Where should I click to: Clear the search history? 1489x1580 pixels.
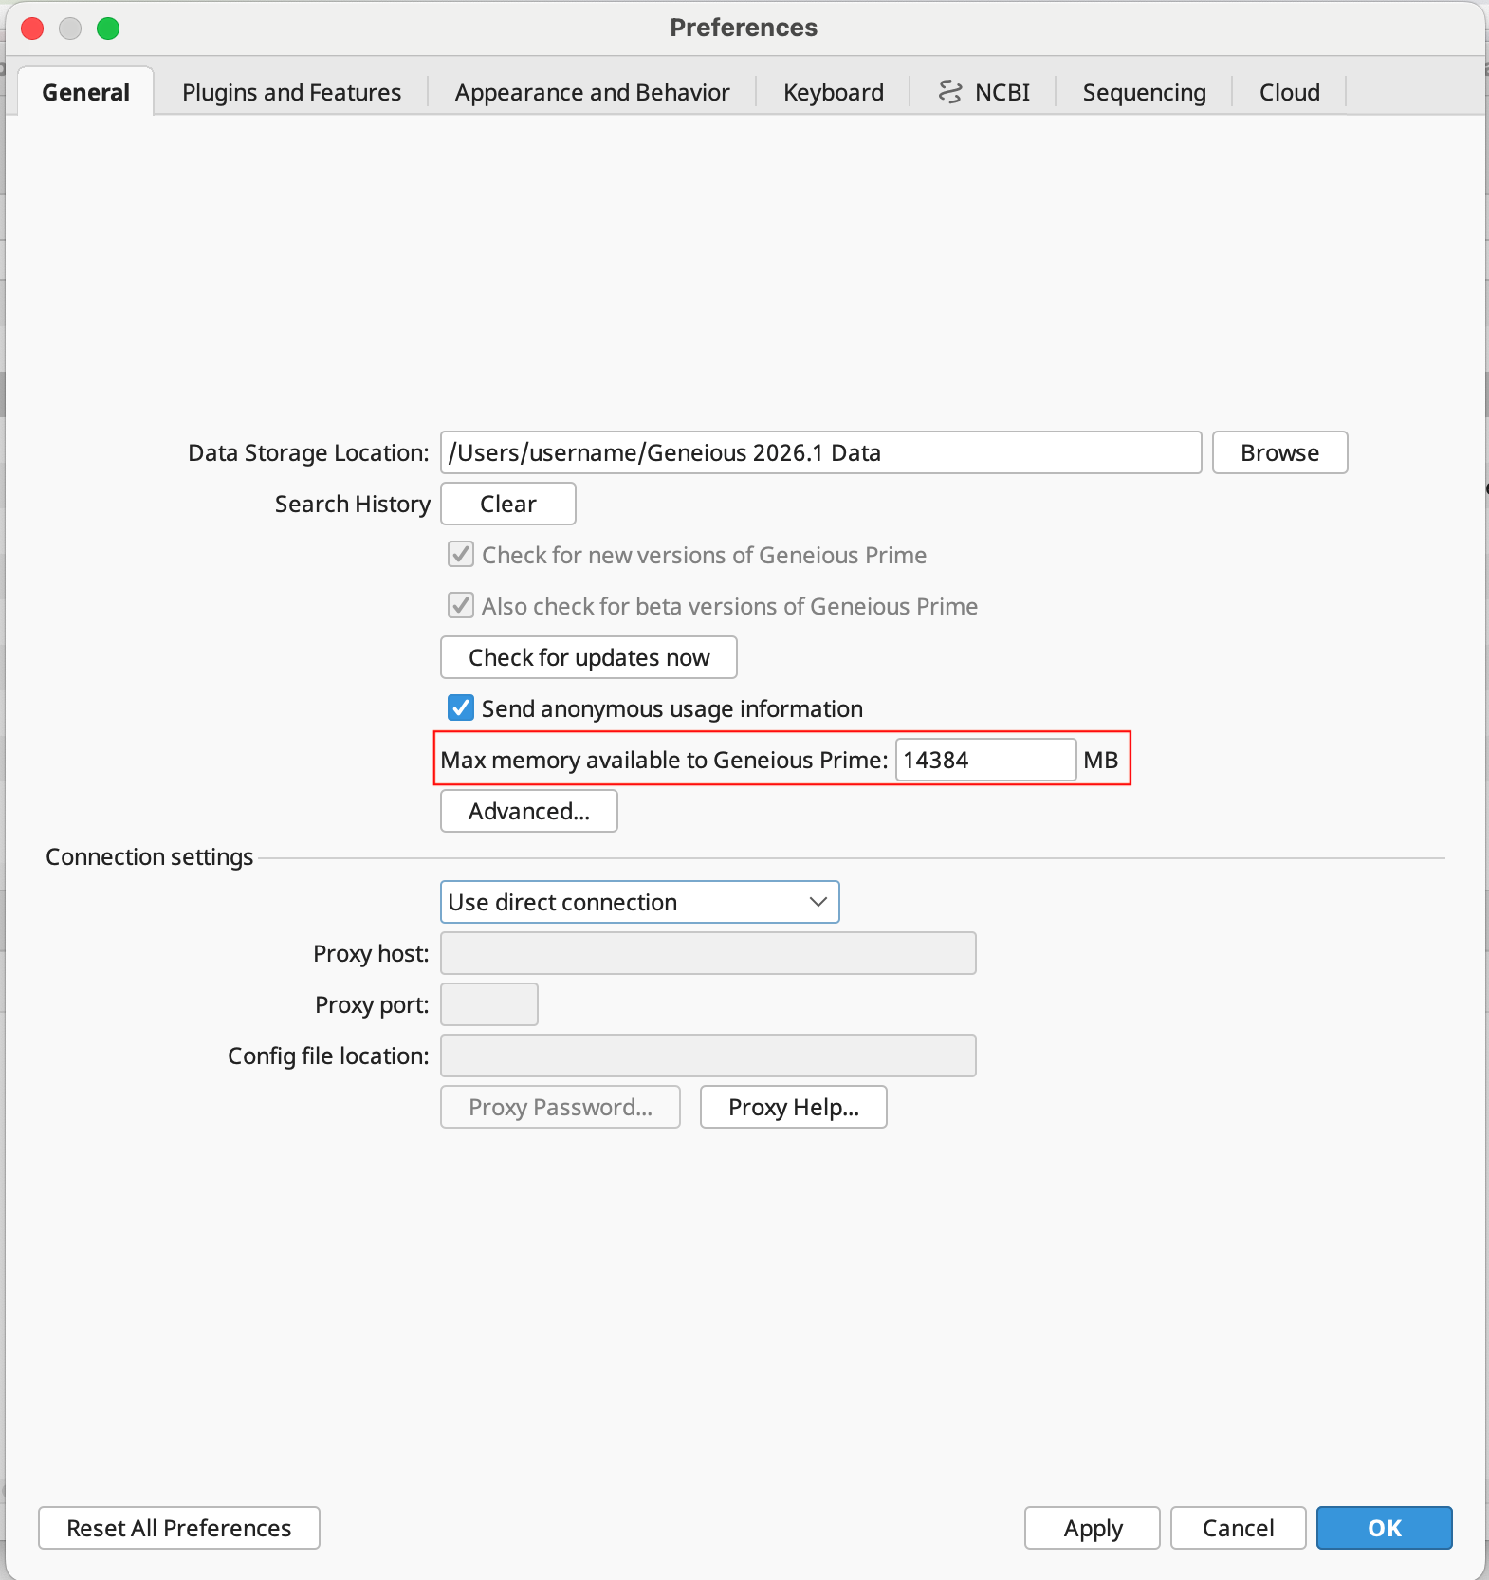click(x=507, y=504)
